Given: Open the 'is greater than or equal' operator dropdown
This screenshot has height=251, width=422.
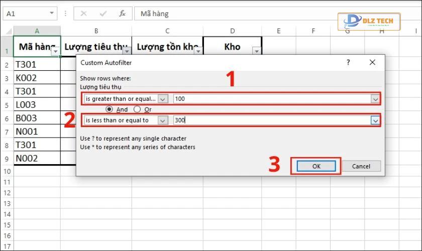Looking at the screenshot, I should click(163, 99).
